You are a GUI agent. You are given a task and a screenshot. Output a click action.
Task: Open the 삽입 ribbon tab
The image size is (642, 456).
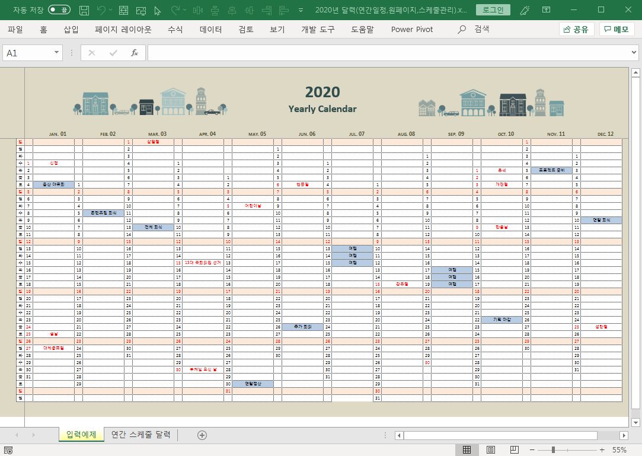click(x=71, y=30)
